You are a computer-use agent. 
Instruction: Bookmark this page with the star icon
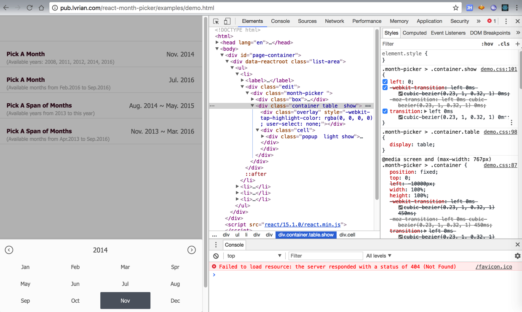(455, 8)
